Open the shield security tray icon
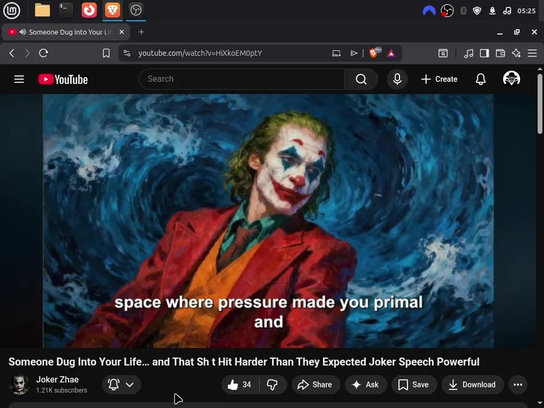Image resolution: width=544 pixels, height=408 pixels. point(477,11)
